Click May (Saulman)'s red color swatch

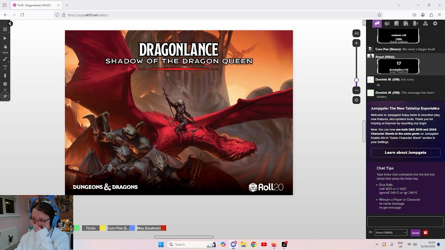coord(163,228)
